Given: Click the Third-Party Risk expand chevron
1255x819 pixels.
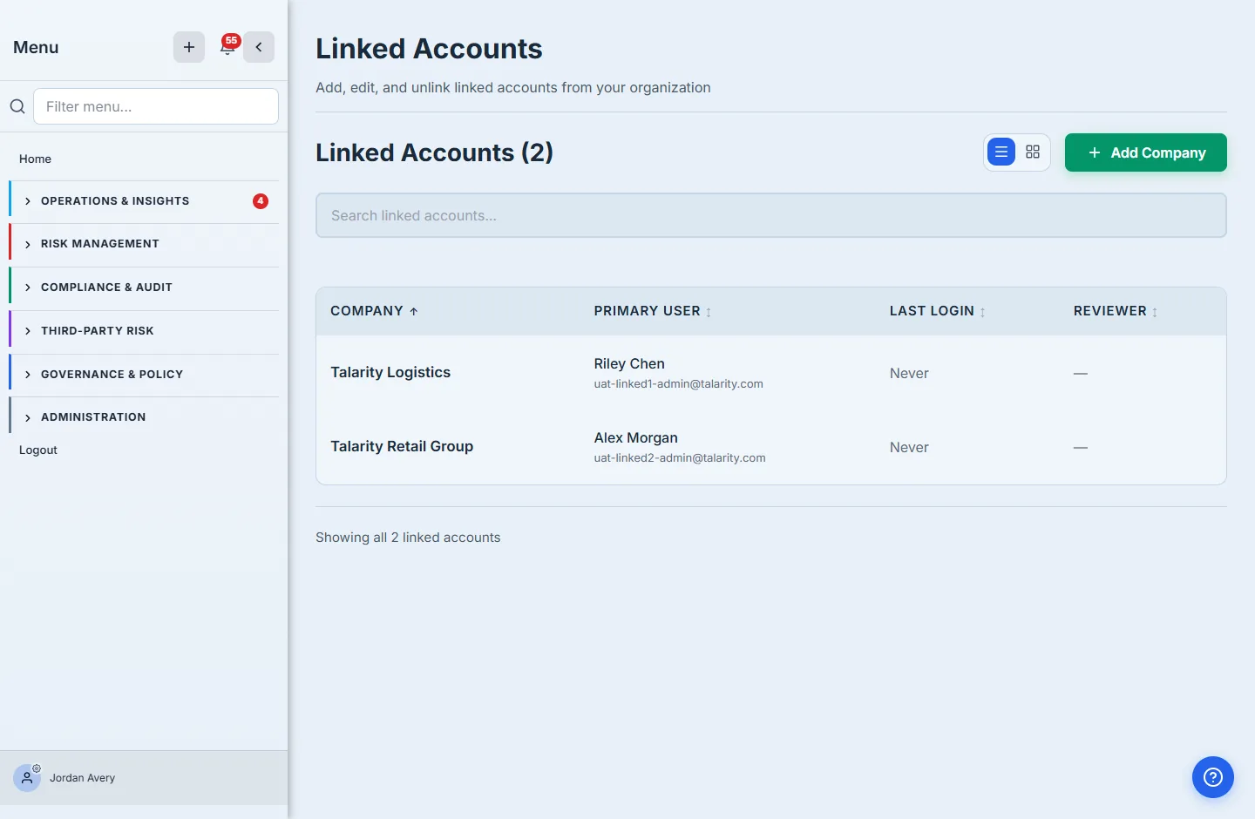Looking at the screenshot, I should 28,331.
